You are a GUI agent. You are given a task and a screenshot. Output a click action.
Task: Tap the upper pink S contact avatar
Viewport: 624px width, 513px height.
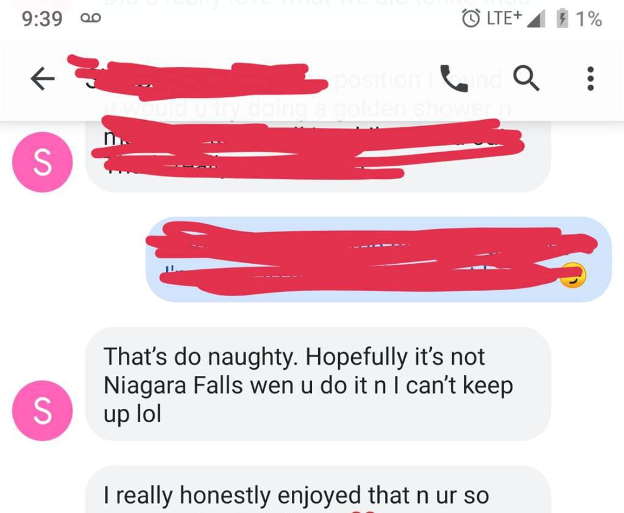[x=43, y=162]
